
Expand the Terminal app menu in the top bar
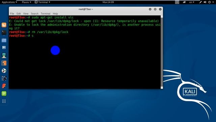42,2
